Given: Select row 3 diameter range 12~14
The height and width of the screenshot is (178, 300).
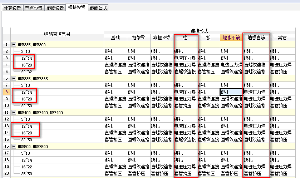Looking at the screenshot, I should click(26, 58).
